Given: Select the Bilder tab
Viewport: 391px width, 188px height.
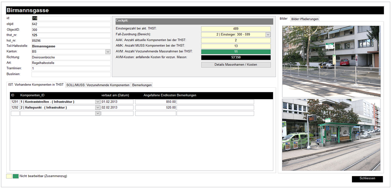Looking at the screenshot, I should point(284,19).
